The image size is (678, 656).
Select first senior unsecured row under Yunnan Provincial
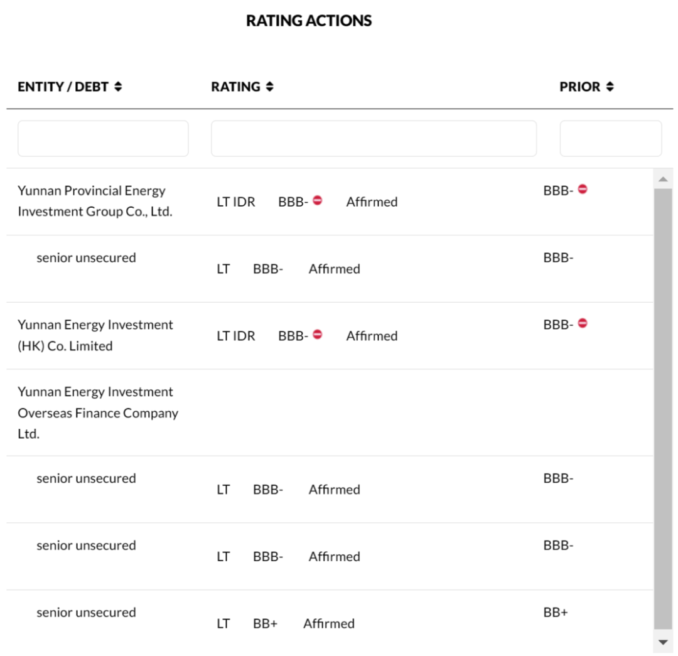pyautogui.click(x=86, y=257)
